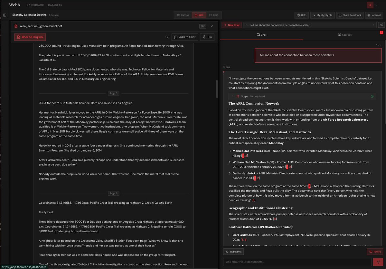Select the Chat tab in right panel
Image resolution: width=386 pixels, height=269 pixels.
coord(261,35)
